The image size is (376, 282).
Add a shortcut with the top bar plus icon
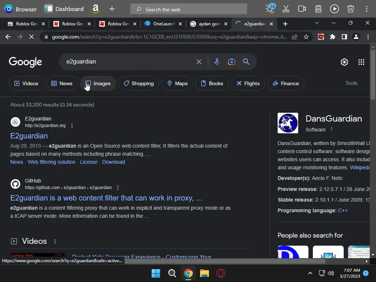112,9
